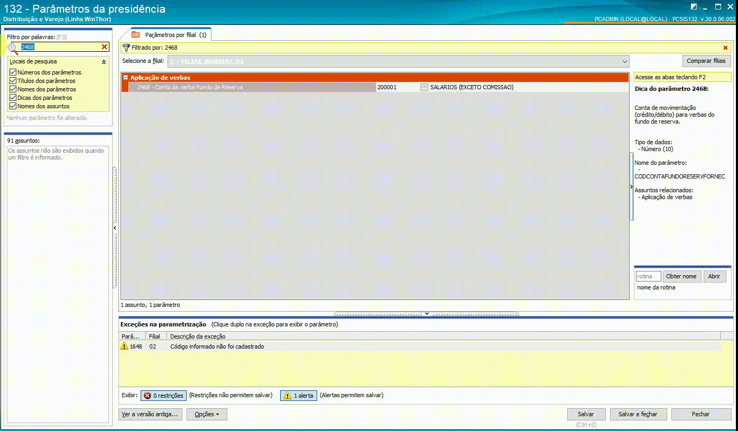The image size is (738, 431).
Task: Uncheck Dicas dos parâmetros
Action: coord(13,98)
